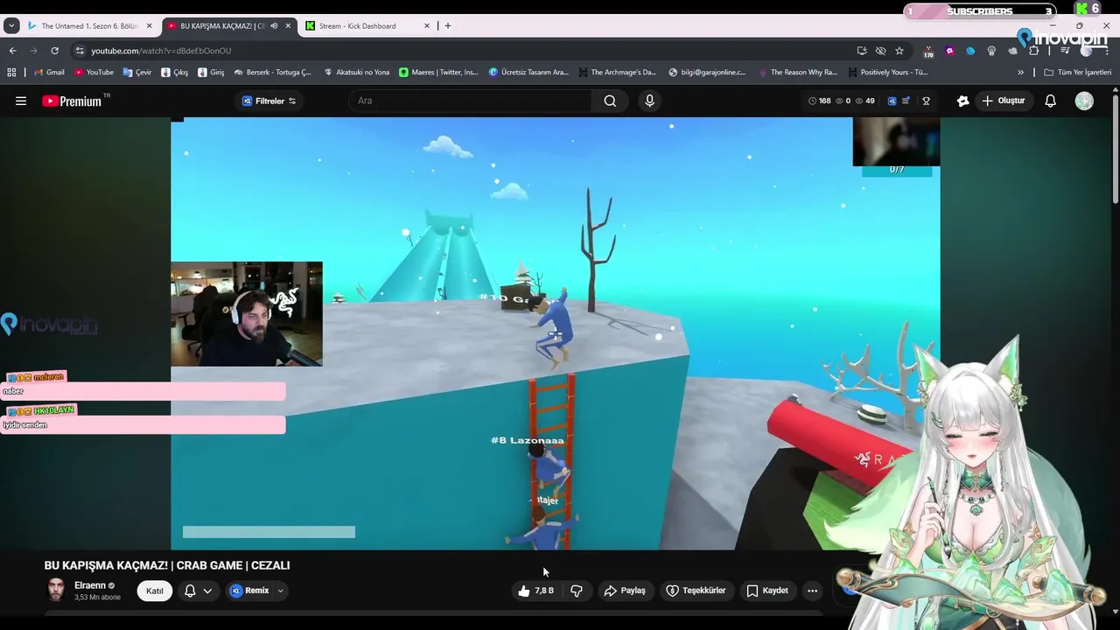Bookmark this page with the star
The height and width of the screenshot is (630, 1120).
coord(899,51)
